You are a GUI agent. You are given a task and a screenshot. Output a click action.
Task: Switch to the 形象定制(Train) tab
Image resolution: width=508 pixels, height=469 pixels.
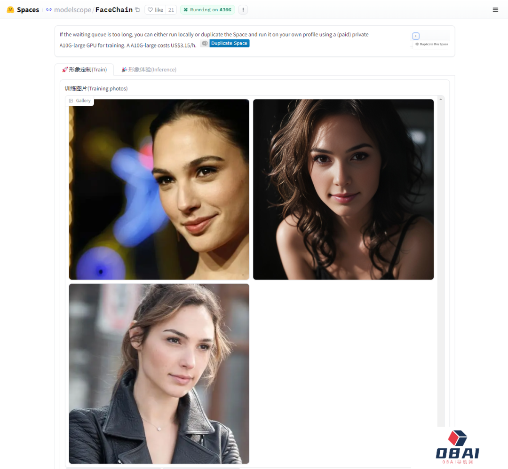click(84, 70)
